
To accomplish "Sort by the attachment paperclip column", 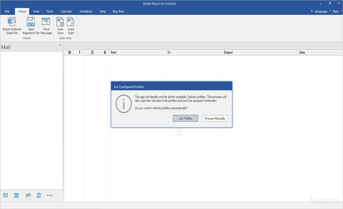I will click(105, 52).
